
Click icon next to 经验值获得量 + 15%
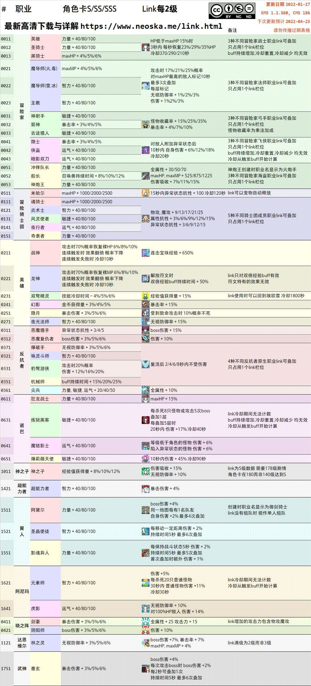point(146,296)
